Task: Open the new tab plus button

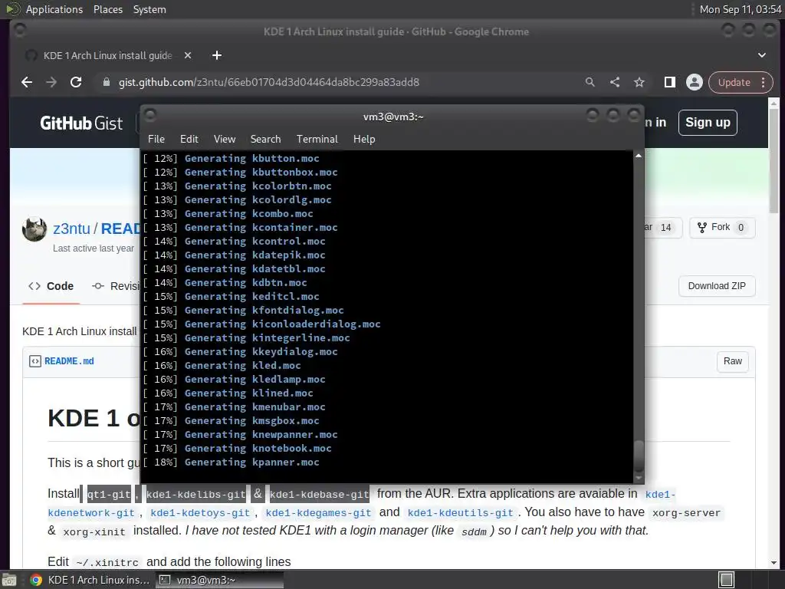Action: pyautogui.click(x=217, y=55)
